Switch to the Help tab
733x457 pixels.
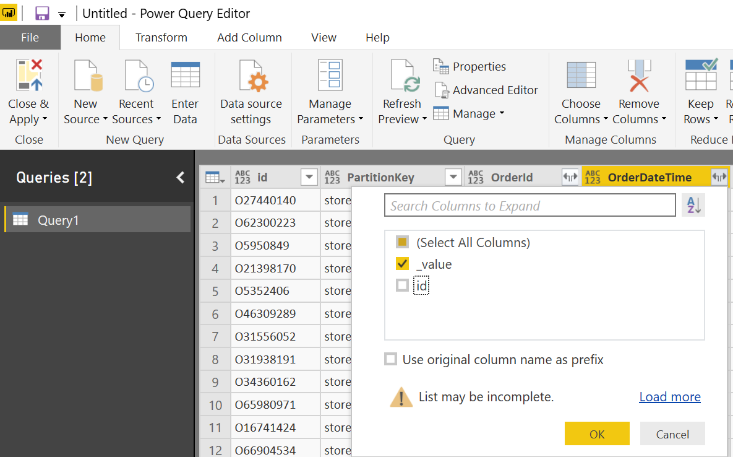point(377,37)
